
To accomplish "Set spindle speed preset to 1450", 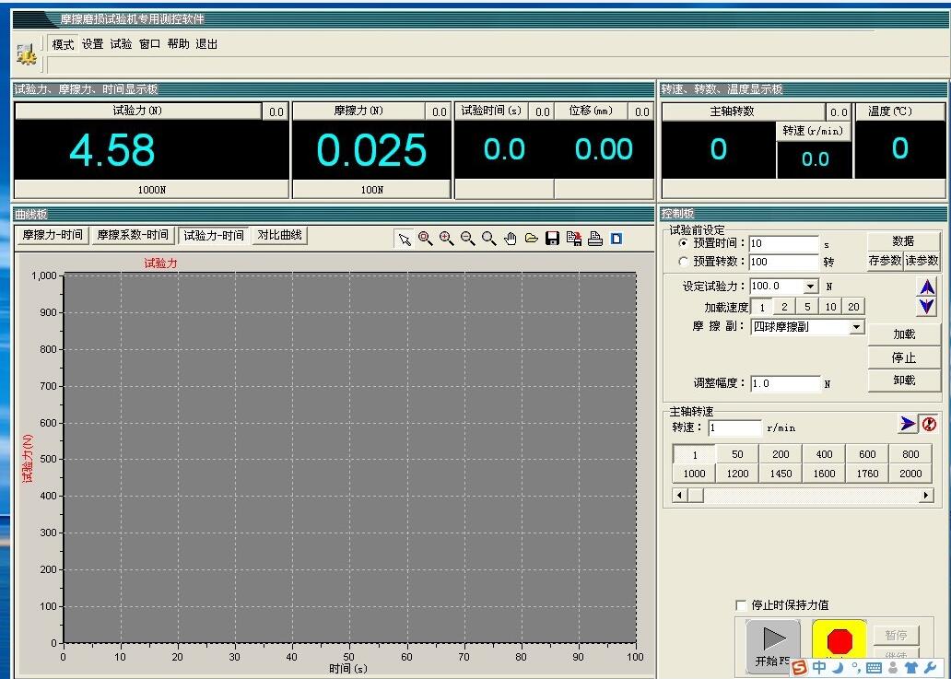I will (x=781, y=474).
